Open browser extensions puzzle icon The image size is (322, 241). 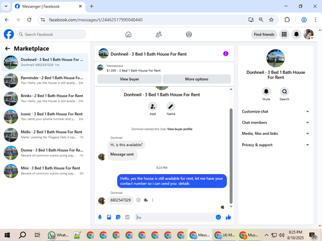(287, 20)
